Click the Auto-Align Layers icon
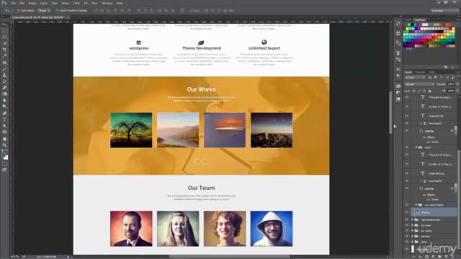461x259 pixels. (x=182, y=11)
